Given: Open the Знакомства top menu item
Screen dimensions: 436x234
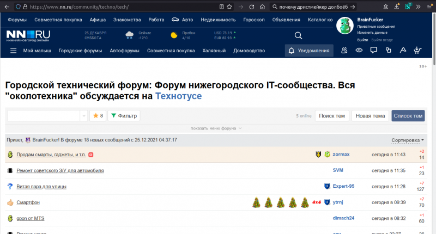Looking at the screenshot, I should 127,20.
